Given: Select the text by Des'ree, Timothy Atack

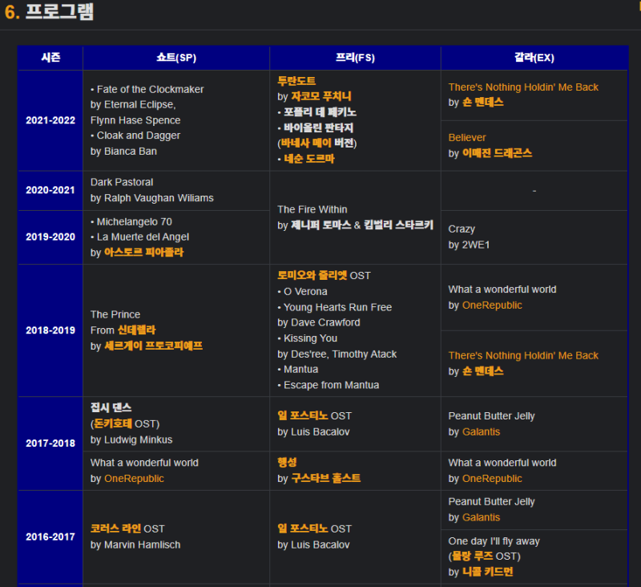Looking at the screenshot, I should click(337, 354).
